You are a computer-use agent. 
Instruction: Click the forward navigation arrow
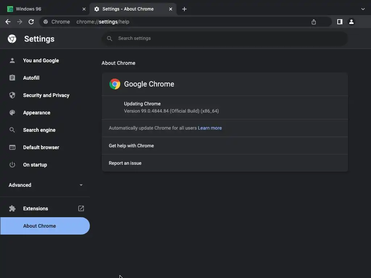pos(20,22)
